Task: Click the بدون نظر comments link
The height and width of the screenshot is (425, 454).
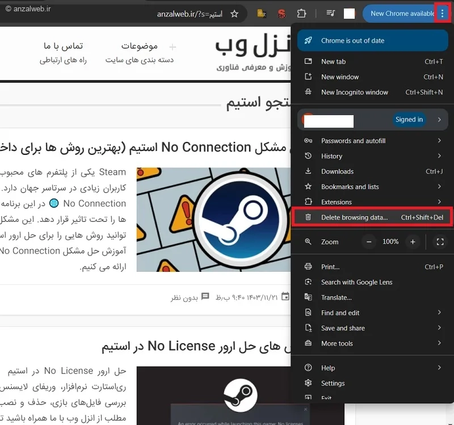Action: (184, 298)
